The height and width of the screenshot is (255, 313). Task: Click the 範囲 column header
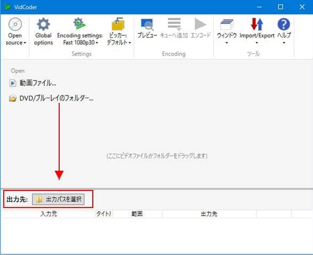tap(137, 214)
